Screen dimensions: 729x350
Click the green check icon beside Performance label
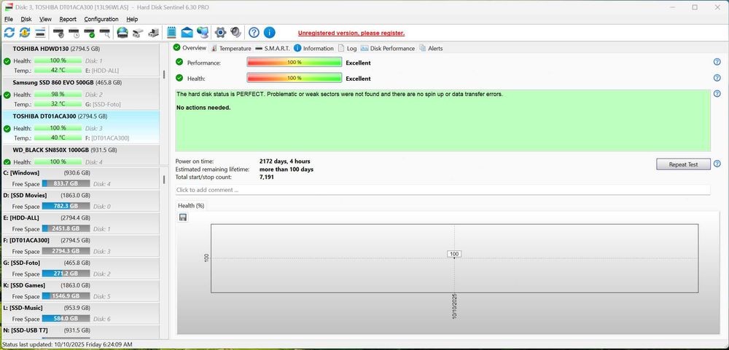(x=179, y=62)
